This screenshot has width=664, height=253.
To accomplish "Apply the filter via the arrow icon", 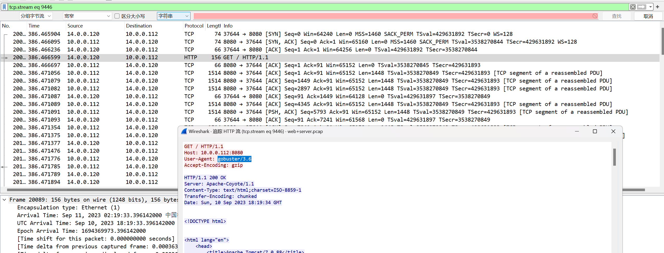I will click(x=642, y=7).
